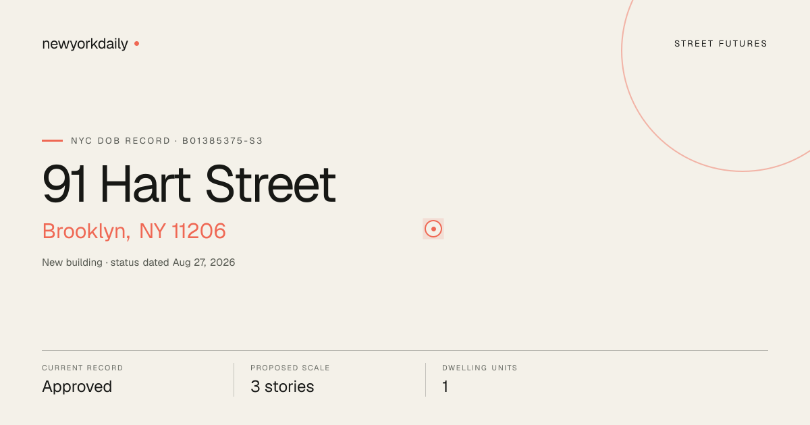Click the Brooklyn, NY 11206 address line
The height and width of the screenshot is (425, 810).
(x=134, y=231)
